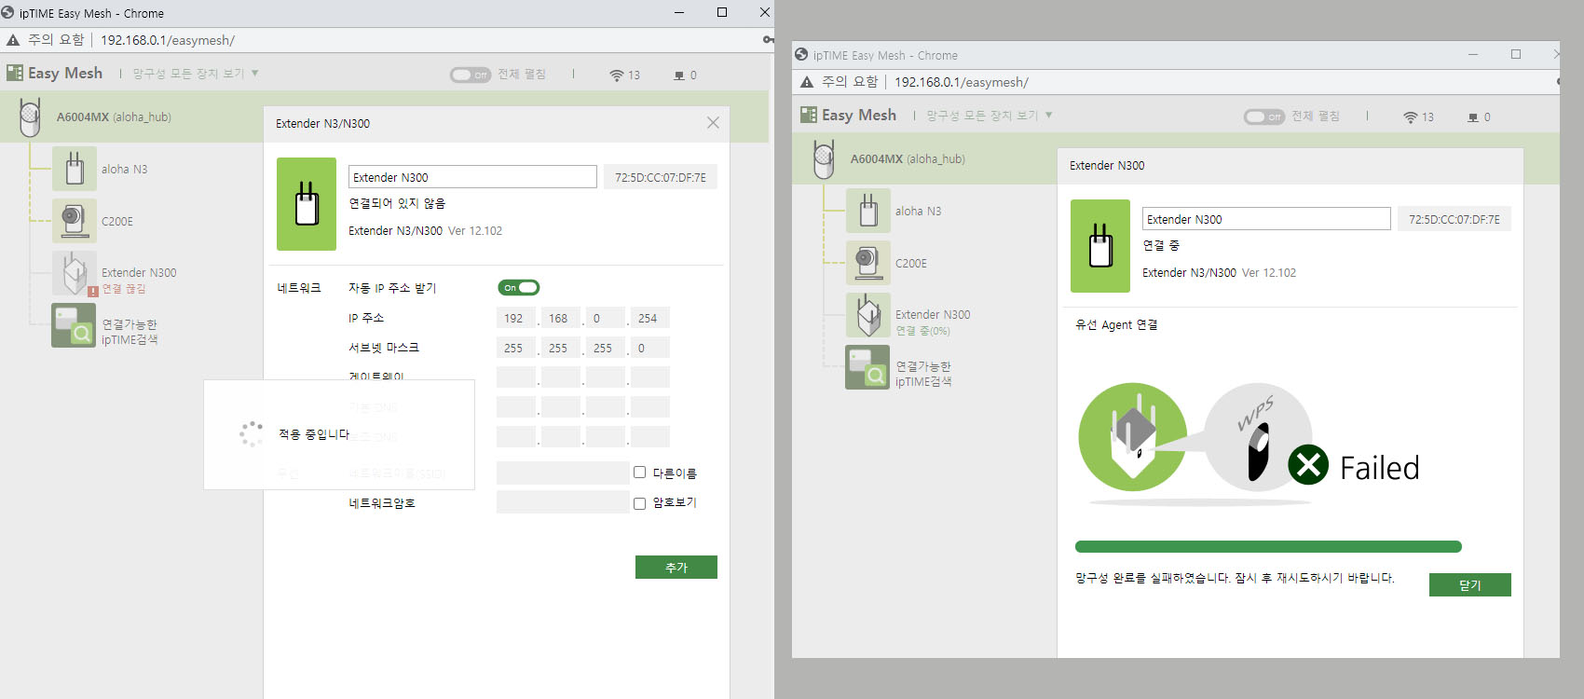
Task: Select the A6004MX router icon in left window
Action: pyautogui.click(x=30, y=117)
